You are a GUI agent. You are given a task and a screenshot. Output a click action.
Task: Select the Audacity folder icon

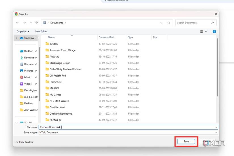[47, 56]
